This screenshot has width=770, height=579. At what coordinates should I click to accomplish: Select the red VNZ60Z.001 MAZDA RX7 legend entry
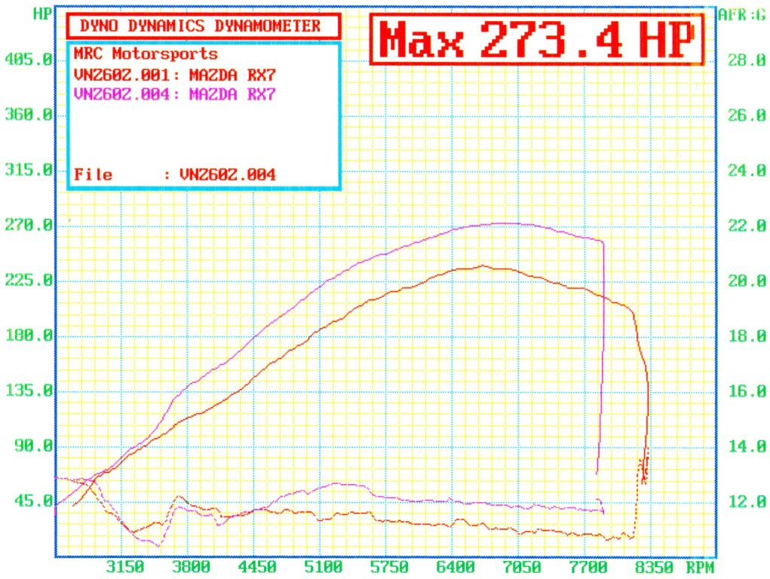tap(175, 75)
